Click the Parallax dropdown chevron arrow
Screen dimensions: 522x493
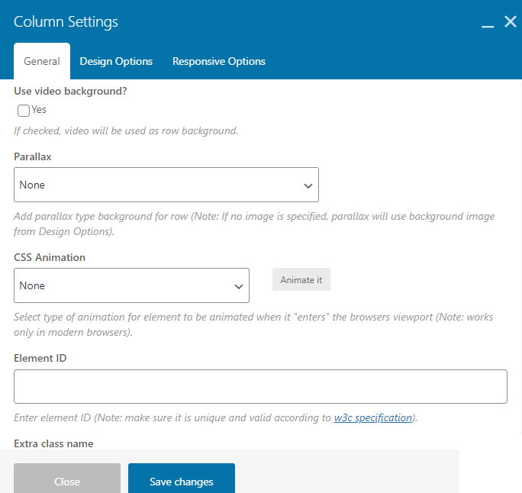pos(308,185)
